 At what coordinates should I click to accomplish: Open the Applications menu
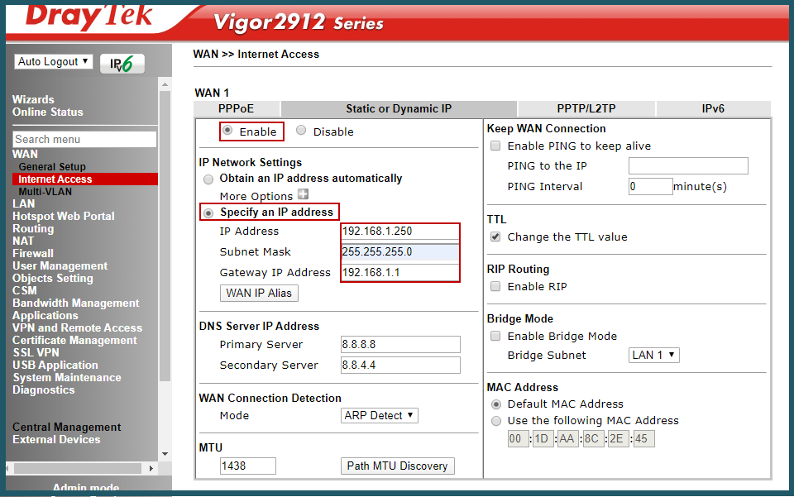[x=45, y=315]
